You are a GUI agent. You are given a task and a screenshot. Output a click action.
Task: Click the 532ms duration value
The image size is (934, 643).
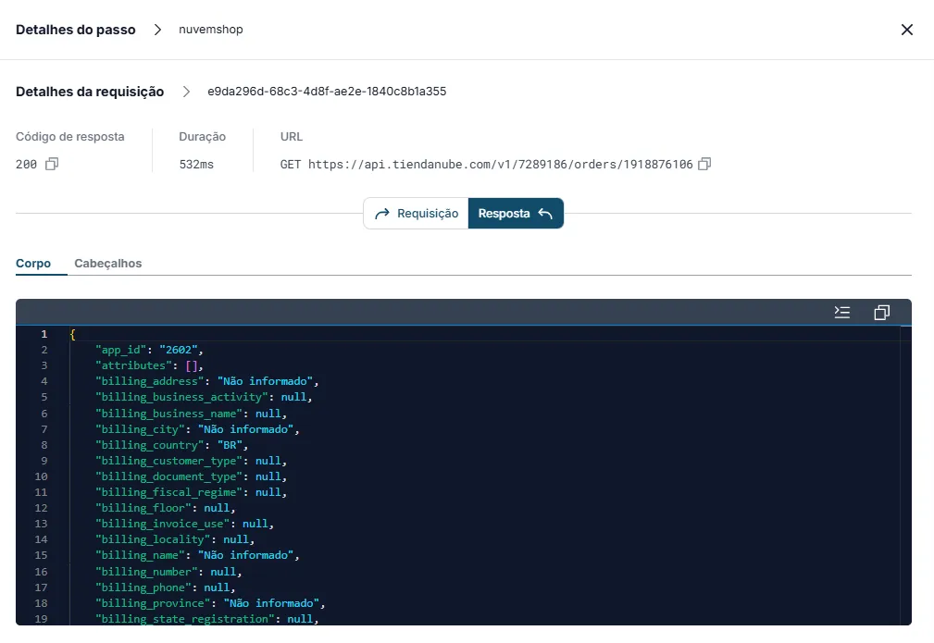(196, 165)
